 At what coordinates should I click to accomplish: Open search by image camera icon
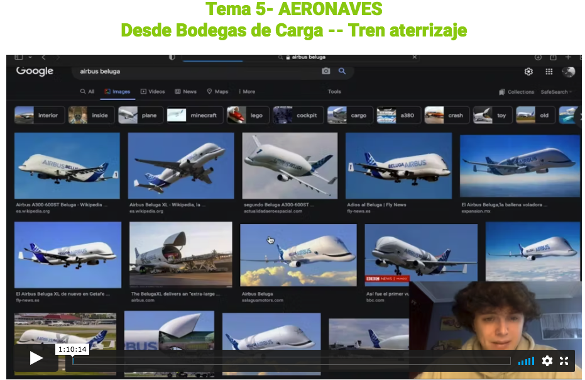pos(325,71)
